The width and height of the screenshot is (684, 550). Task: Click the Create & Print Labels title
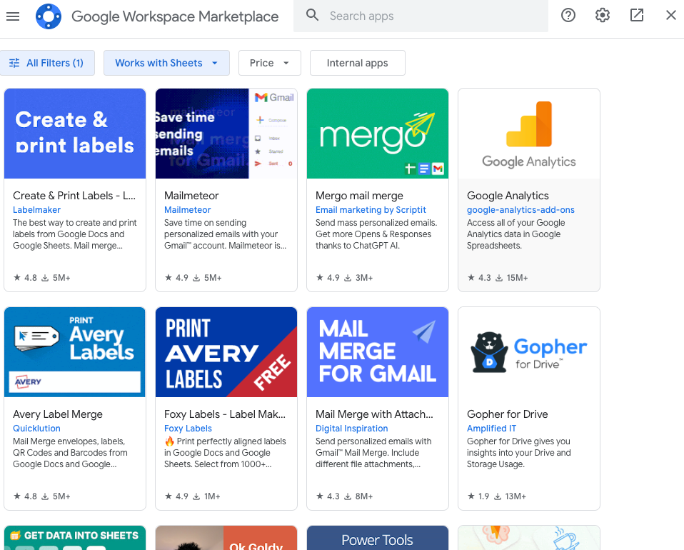click(74, 196)
